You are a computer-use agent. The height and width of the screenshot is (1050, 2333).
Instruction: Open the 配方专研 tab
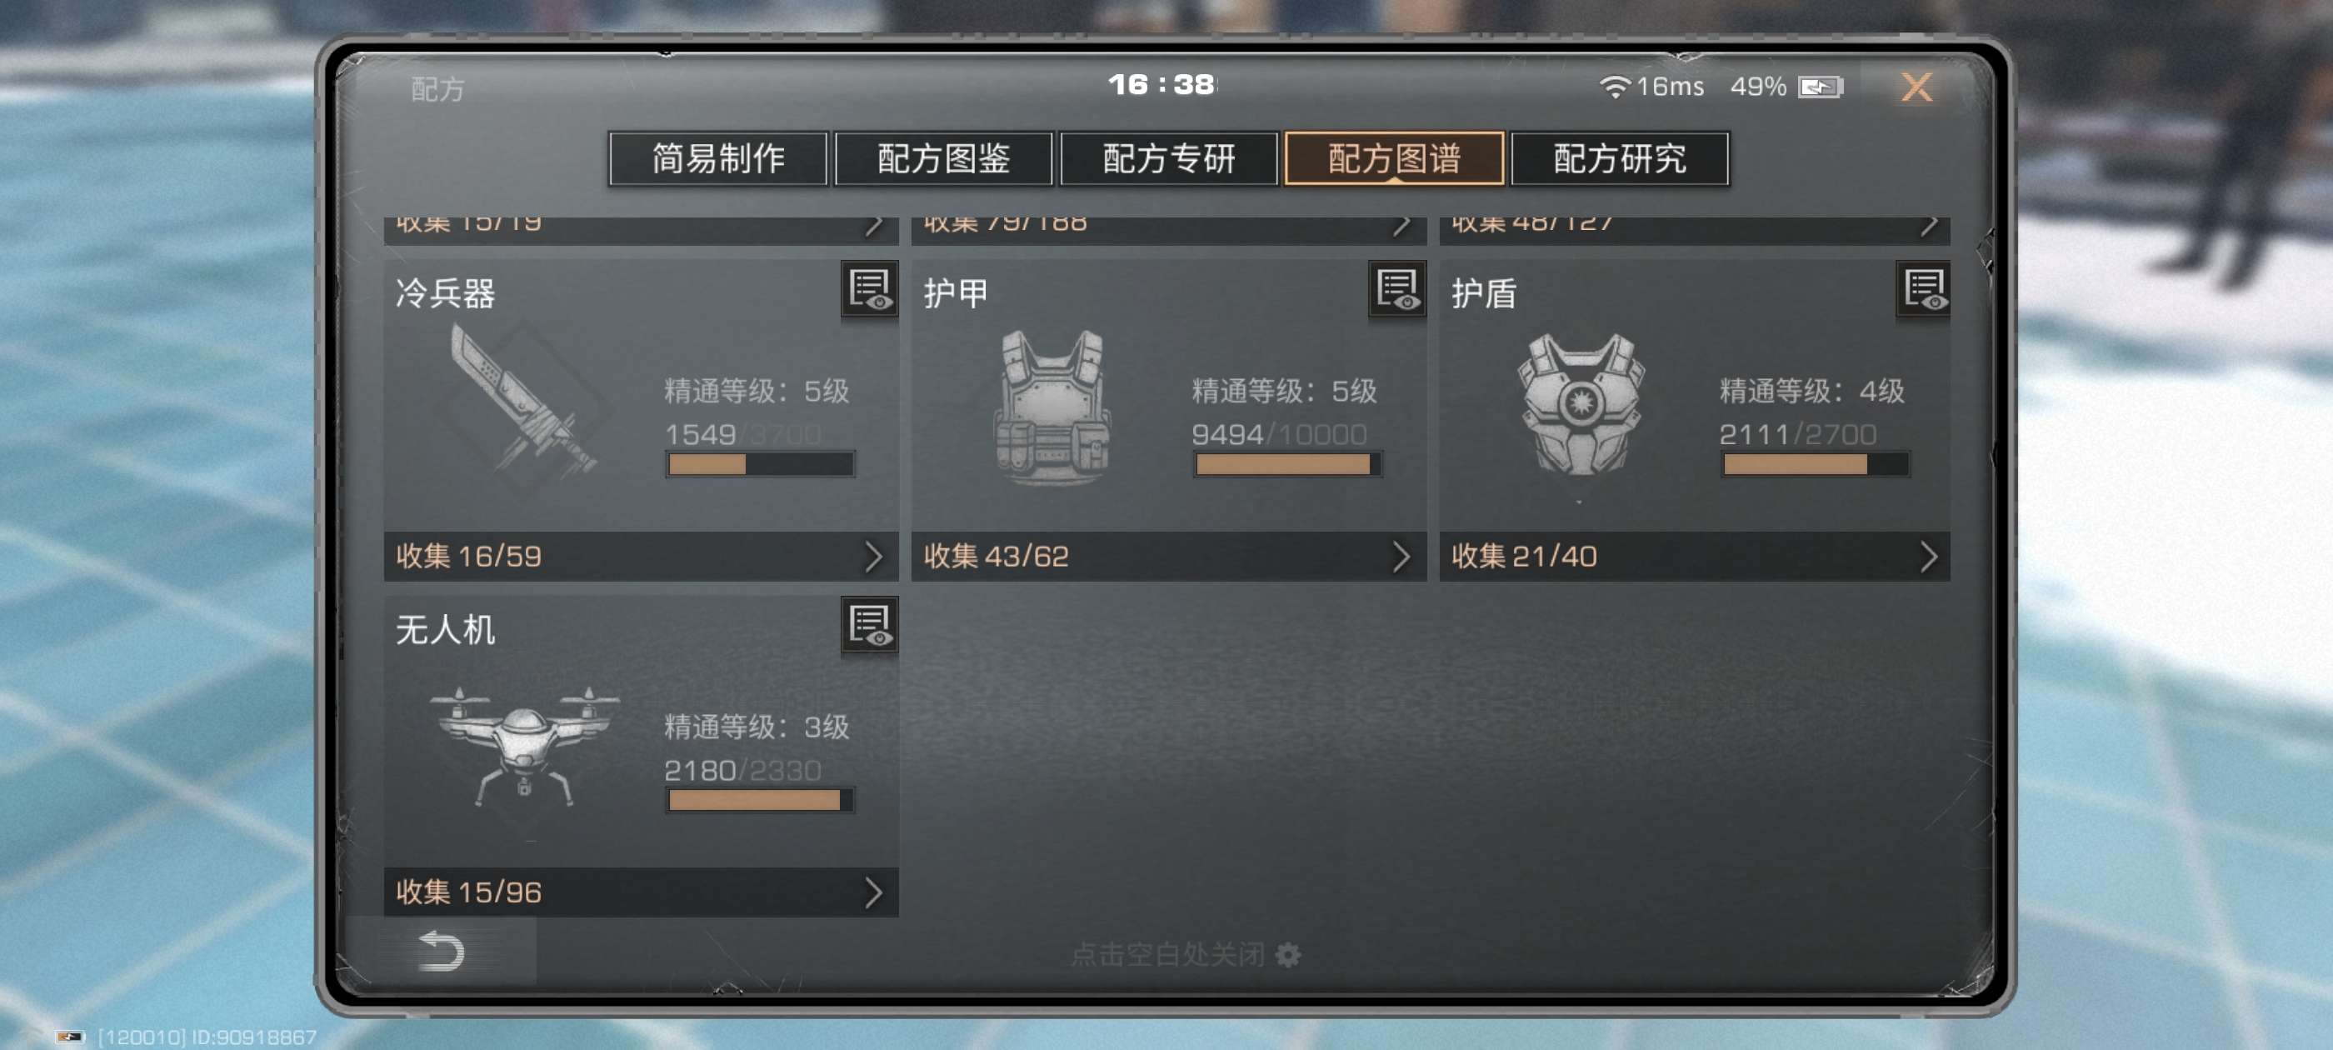point(1168,158)
